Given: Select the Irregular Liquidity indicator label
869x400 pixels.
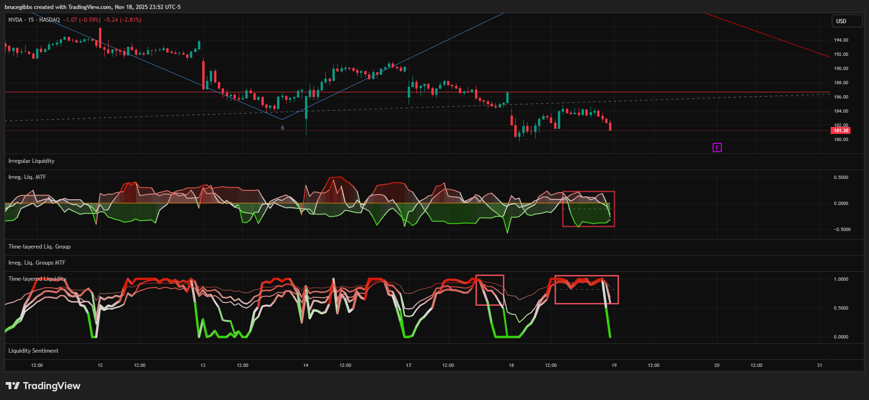Looking at the screenshot, I should click(31, 161).
